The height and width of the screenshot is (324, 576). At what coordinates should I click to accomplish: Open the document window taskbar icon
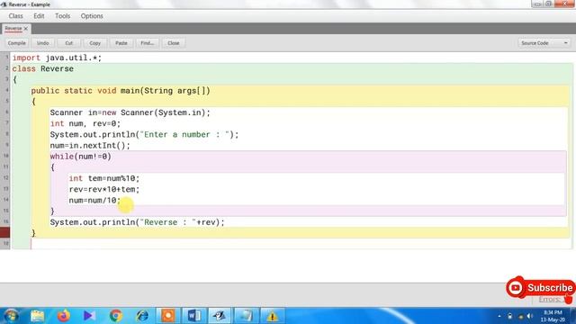click(x=246, y=316)
